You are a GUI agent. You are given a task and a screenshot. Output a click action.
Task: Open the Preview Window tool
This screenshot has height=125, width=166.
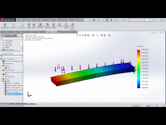[x=47, y=26]
